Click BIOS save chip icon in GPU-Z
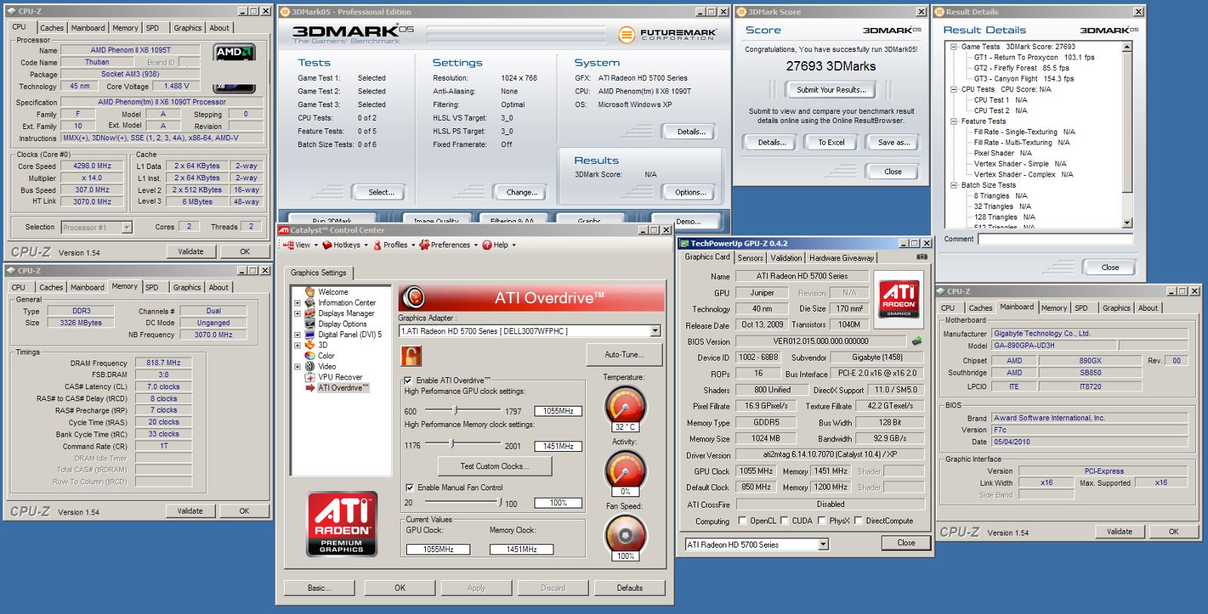 click(x=917, y=341)
